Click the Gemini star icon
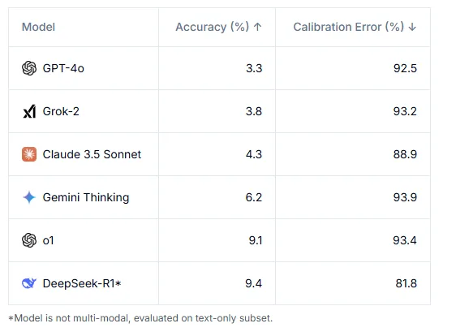The height and width of the screenshot is (332, 456). tap(29, 197)
